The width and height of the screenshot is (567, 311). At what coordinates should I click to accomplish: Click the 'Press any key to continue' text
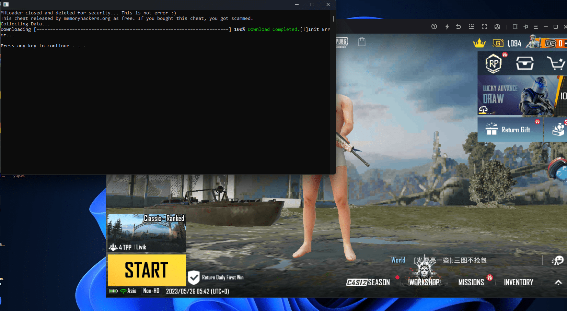point(43,46)
